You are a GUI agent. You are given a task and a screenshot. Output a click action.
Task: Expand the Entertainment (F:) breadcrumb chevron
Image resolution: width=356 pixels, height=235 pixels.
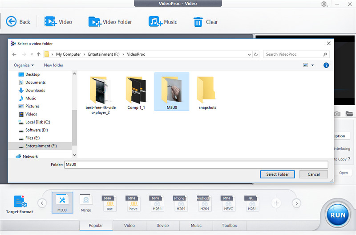123,54
